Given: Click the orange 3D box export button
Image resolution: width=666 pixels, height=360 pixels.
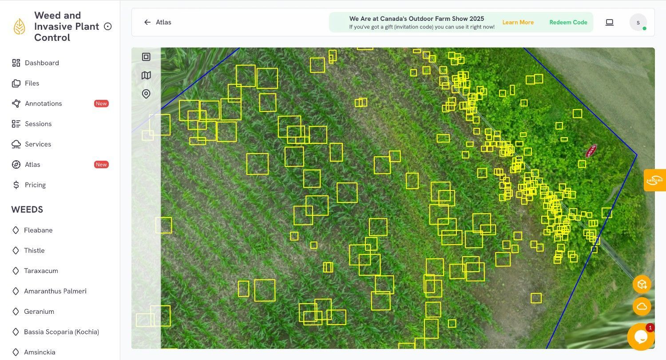Looking at the screenshot, I should tap(642, 285).
